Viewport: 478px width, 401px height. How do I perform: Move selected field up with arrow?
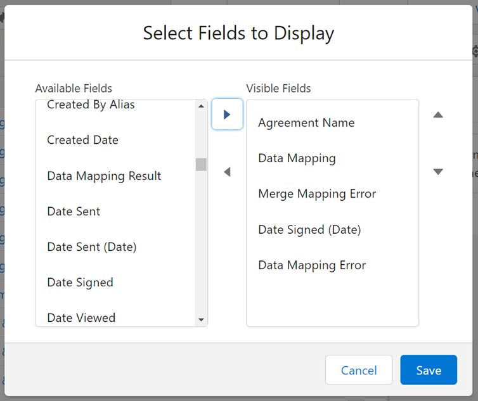click(x=437, y=115)
